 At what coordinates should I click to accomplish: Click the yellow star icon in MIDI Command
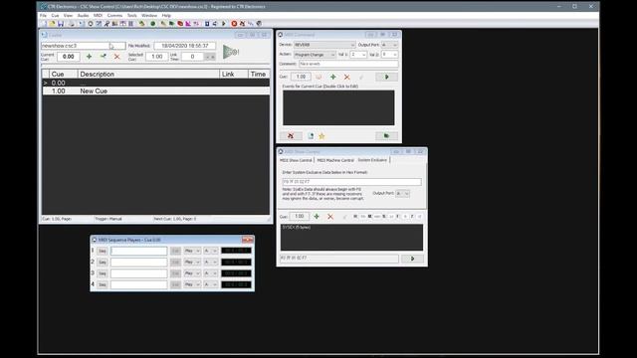pos(321,136)
